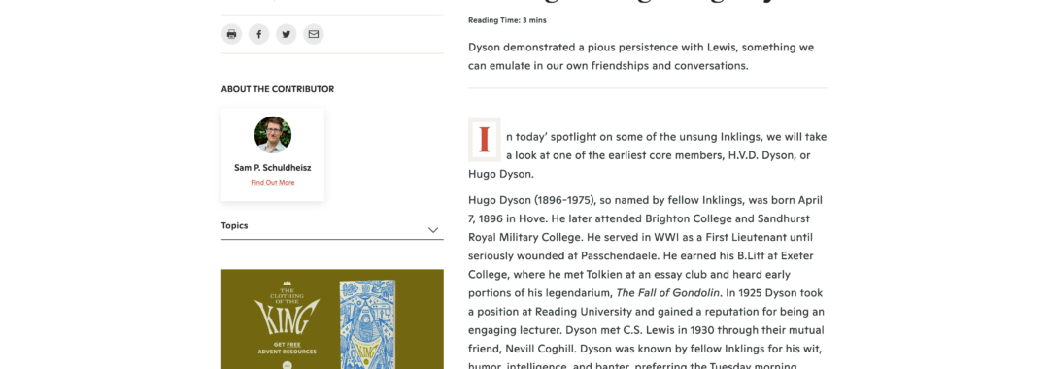Viewport: 1049px width, 369px height.
Task: Click the print article icon
Action: tap(231, 34)
